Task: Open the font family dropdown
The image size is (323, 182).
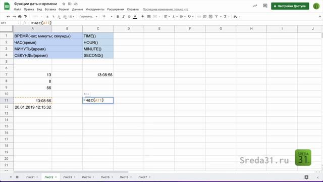Action: pos(88,17)
